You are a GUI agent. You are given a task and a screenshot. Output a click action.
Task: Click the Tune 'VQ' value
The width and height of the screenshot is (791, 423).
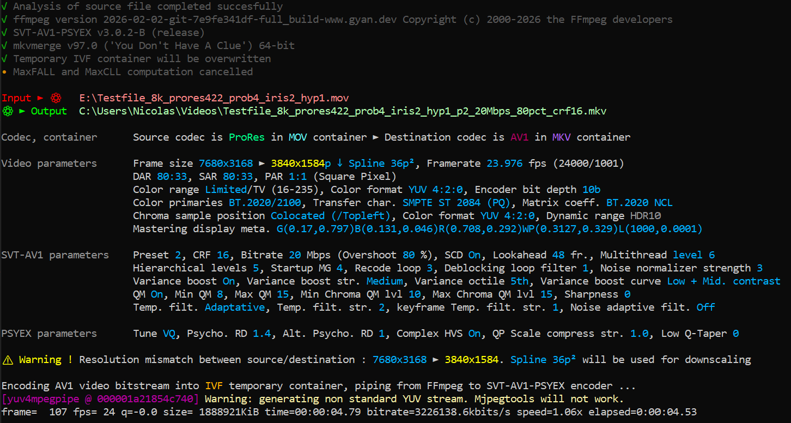pos(169,334)
